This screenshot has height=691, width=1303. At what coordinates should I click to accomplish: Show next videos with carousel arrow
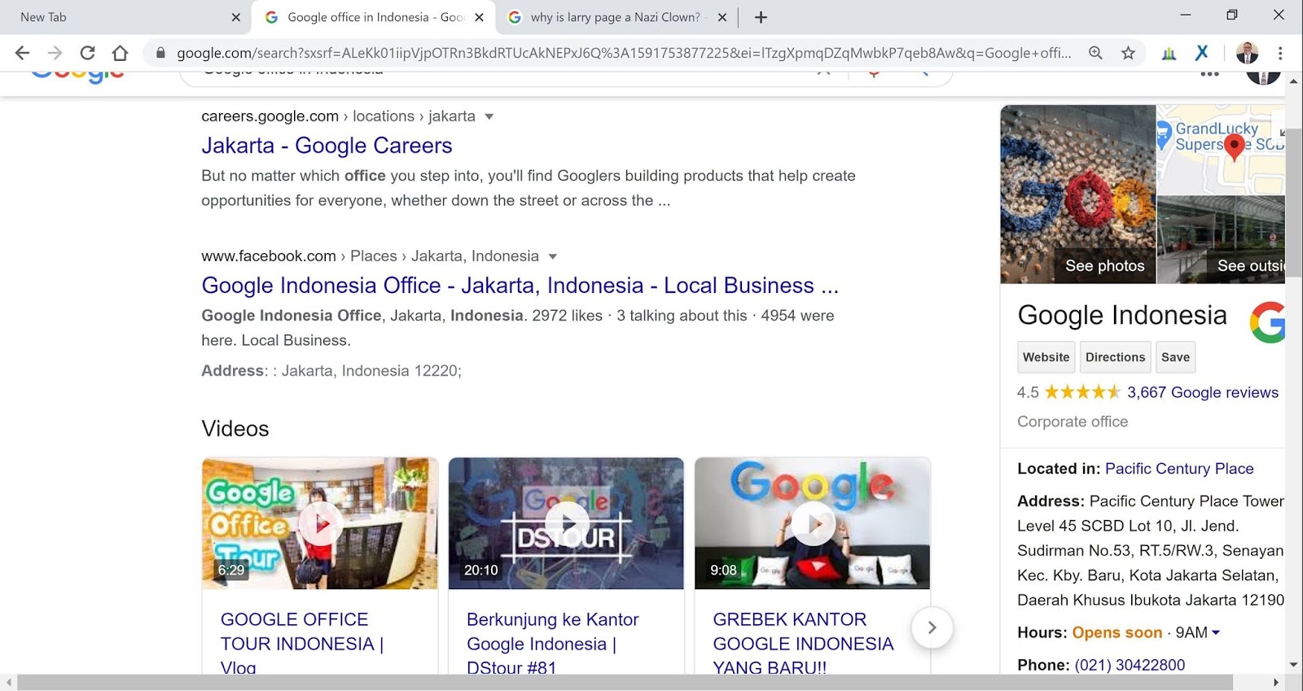(x=932, y=628)
